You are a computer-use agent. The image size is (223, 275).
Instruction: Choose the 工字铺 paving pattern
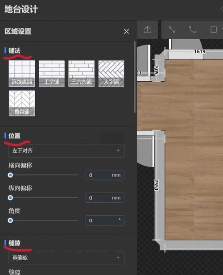[x=52, y=74]
